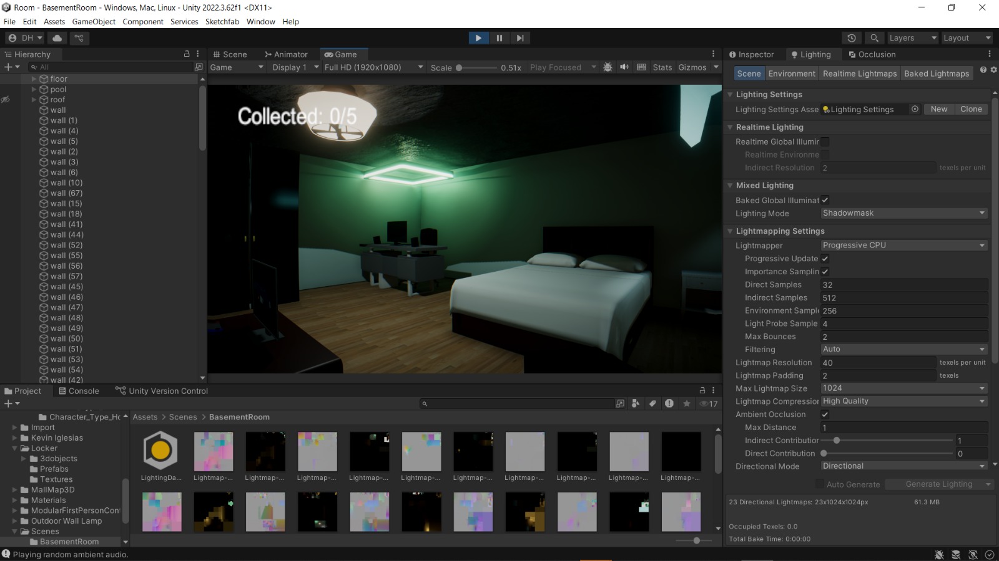The height and width of the screenshot is (561, 999).
Task: Click the version control history icon
Action: click(x=852, y=38)
